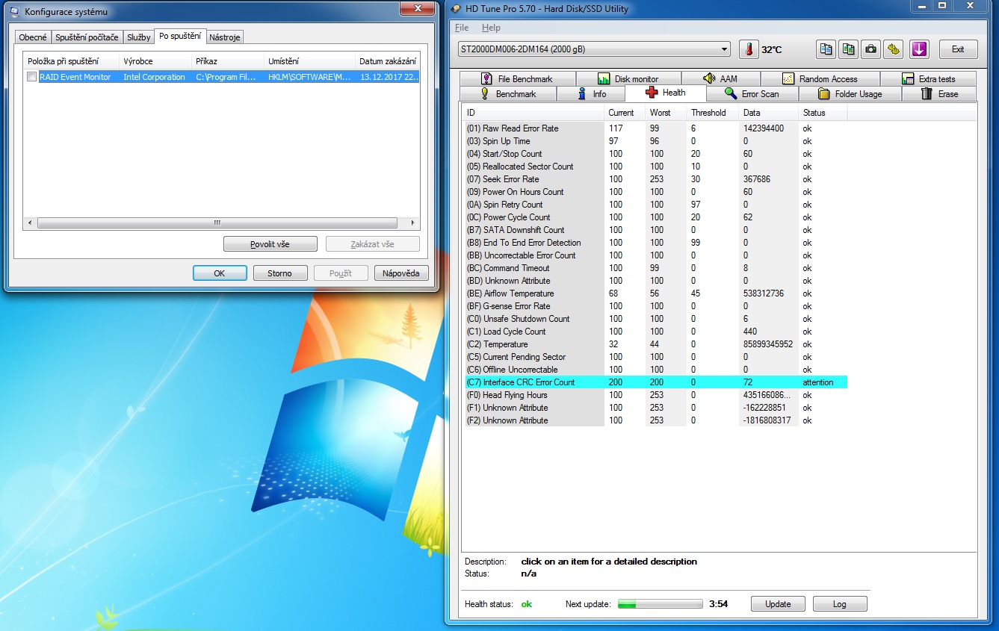This screenshot has height=631, width=999.
Task: Click the ID column header in Health
Action: 533,113
